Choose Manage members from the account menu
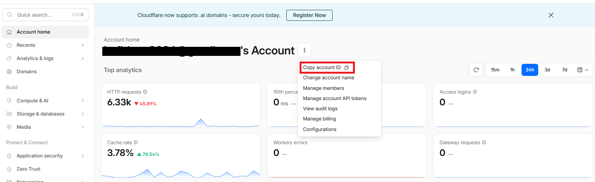Screen dimensions: 595x182 (323, 88)
